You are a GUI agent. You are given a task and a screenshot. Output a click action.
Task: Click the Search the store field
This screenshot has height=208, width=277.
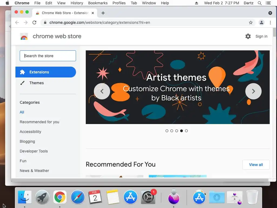(48, 56)
